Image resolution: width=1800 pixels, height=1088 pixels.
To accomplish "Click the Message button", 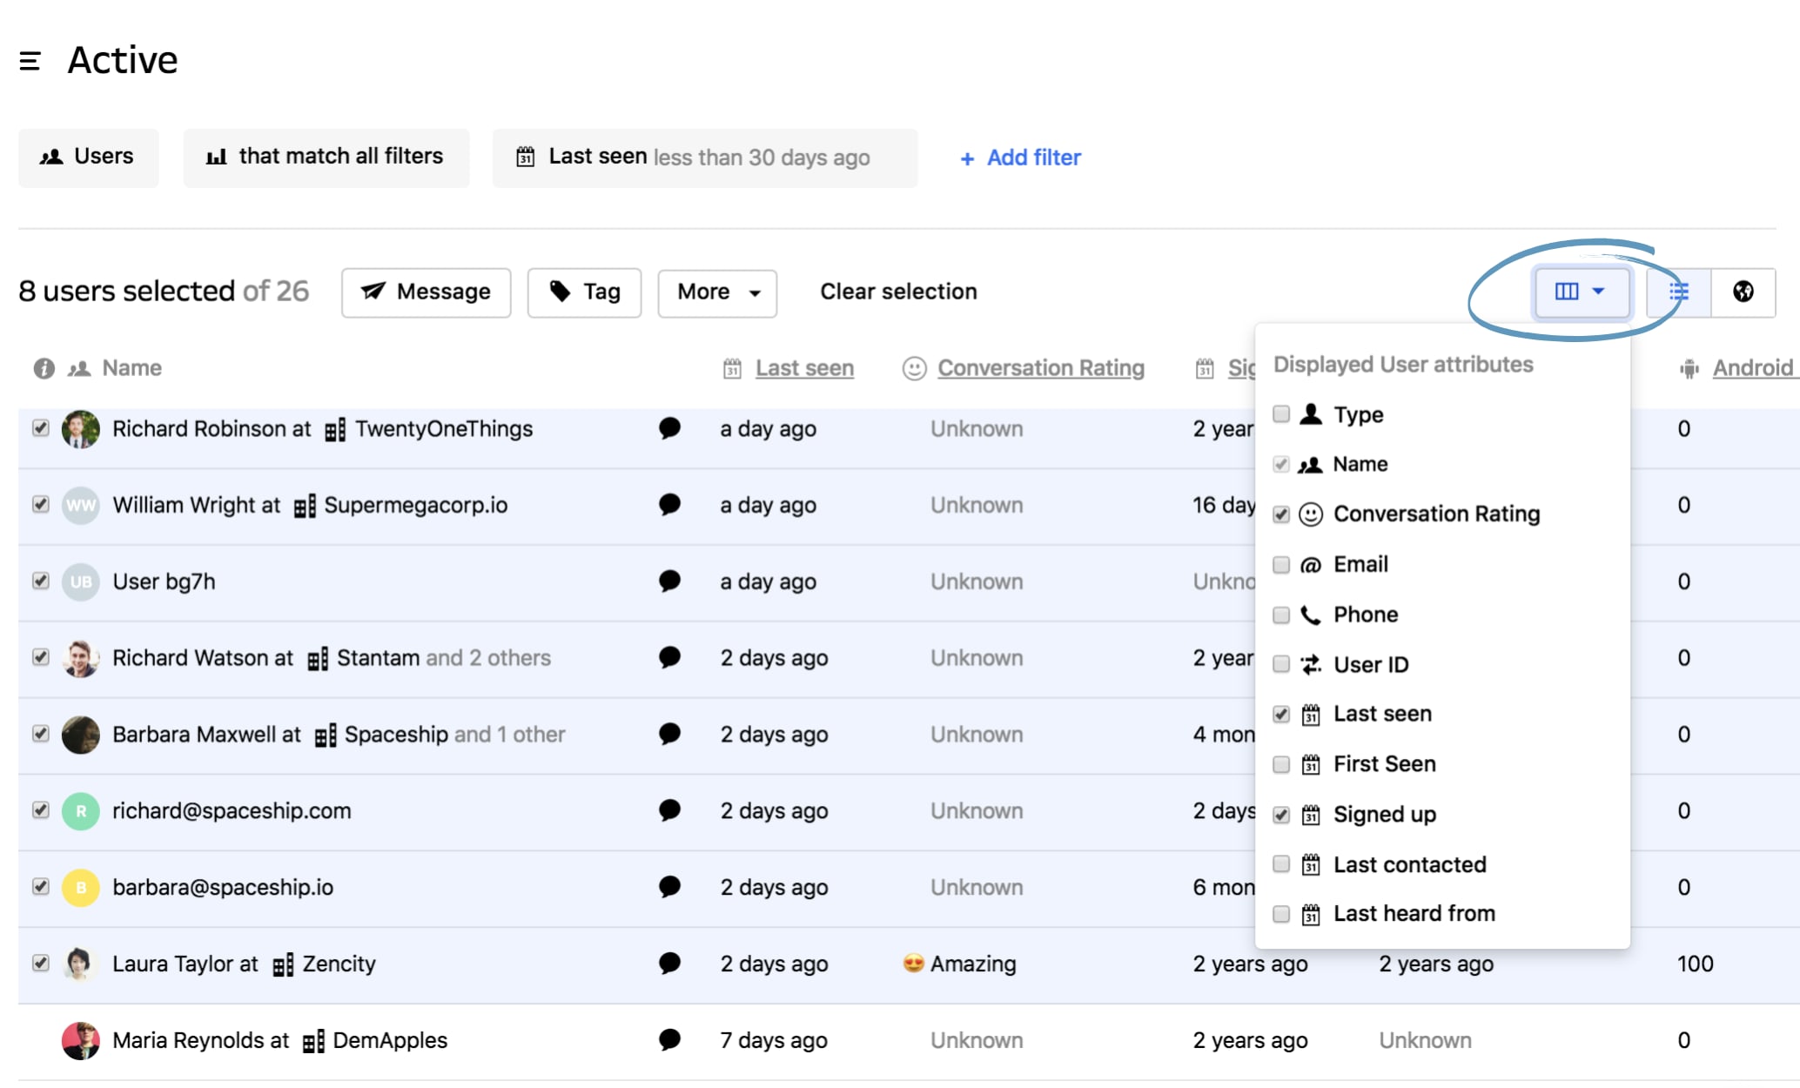I will (426, 292).
